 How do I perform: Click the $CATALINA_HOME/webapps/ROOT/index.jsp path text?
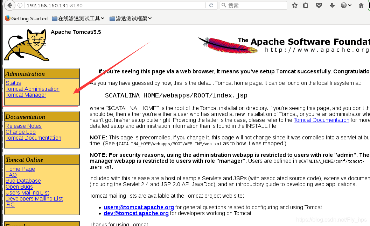point(176,95)
